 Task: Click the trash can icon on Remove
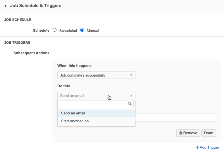point(181,133)
